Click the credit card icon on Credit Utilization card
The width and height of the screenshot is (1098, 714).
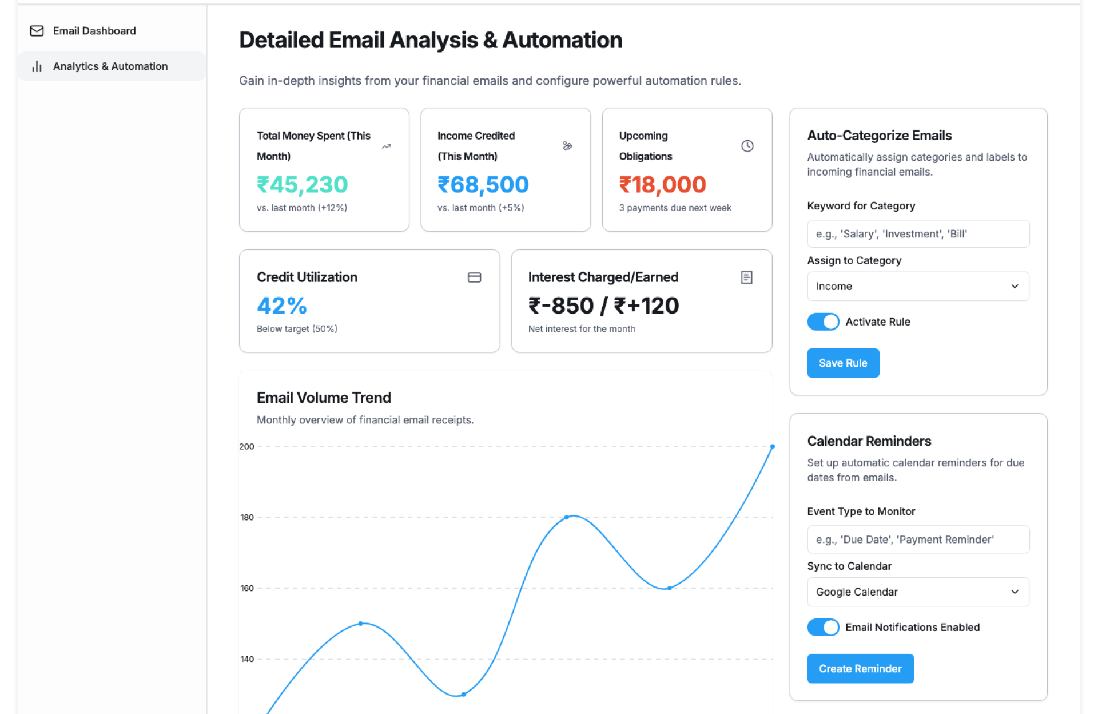coord(474,277)
